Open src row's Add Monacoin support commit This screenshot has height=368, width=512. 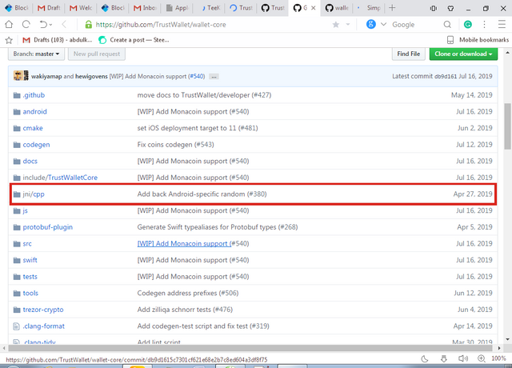[184, 243]
